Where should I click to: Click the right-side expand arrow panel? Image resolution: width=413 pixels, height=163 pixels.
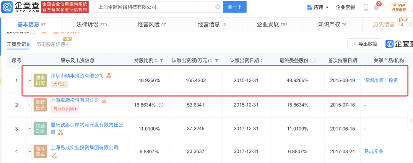[x=410, y=120]
